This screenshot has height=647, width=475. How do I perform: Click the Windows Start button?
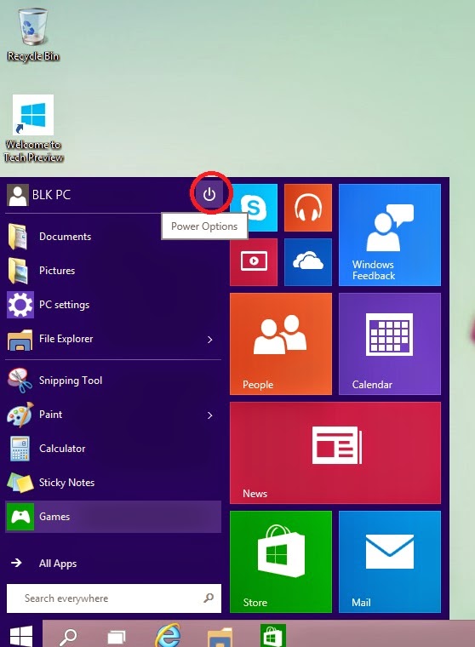(x=21, y=636)
